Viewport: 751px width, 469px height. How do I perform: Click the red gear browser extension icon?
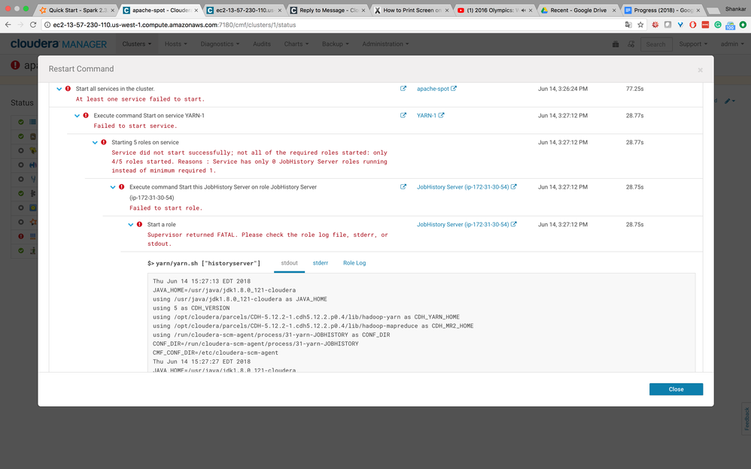(655, 25)
